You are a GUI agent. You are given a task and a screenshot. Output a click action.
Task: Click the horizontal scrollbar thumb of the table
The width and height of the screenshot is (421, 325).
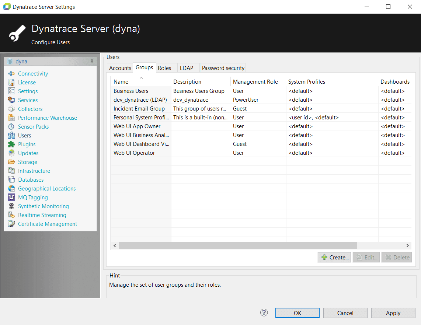[238, 245]
